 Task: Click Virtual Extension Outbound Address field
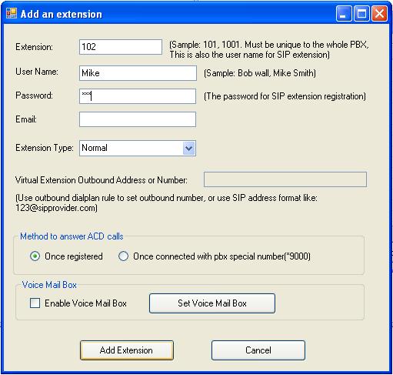[285, 179]
